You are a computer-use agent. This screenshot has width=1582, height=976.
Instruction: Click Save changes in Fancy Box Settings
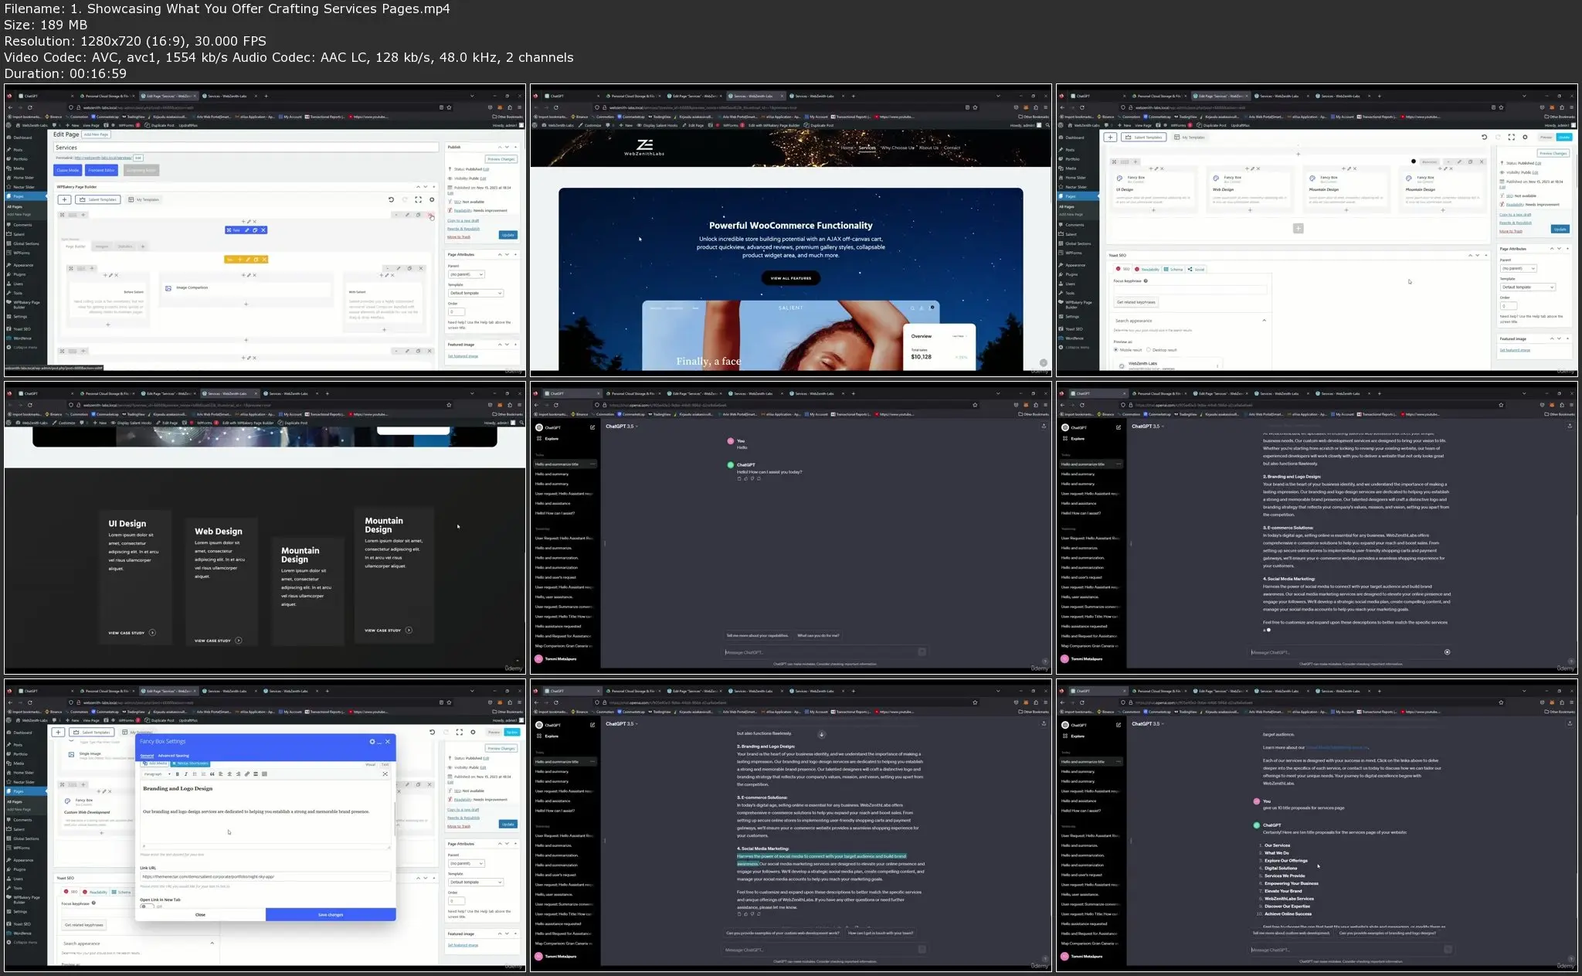pyautogui.click(x=330, y=914)
